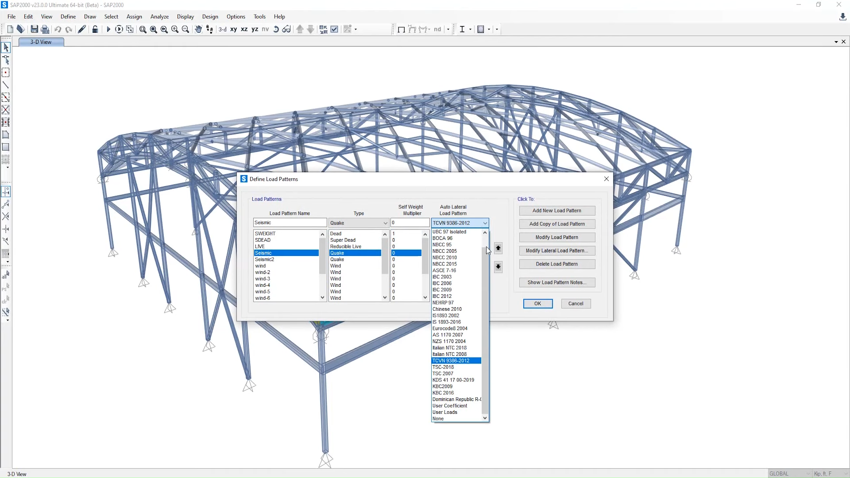Click the Perspective Toggle glasses icon
The height and width of the screenshot is (478, 850).
(286, 29)
